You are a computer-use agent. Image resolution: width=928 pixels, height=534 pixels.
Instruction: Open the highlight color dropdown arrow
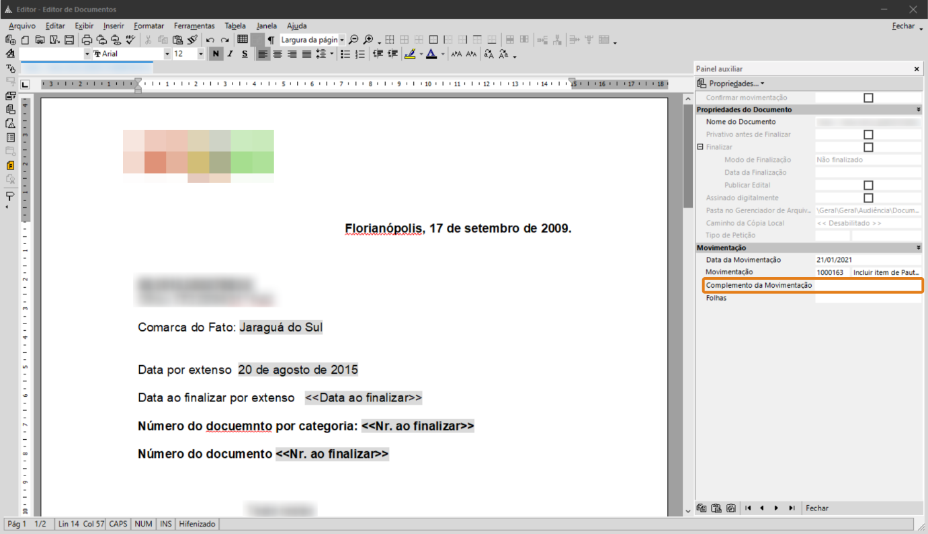pos(421,54)
